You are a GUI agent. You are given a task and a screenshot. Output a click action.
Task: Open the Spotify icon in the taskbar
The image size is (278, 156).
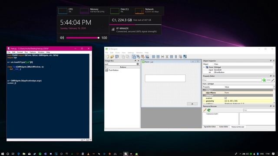coord(40,154)
